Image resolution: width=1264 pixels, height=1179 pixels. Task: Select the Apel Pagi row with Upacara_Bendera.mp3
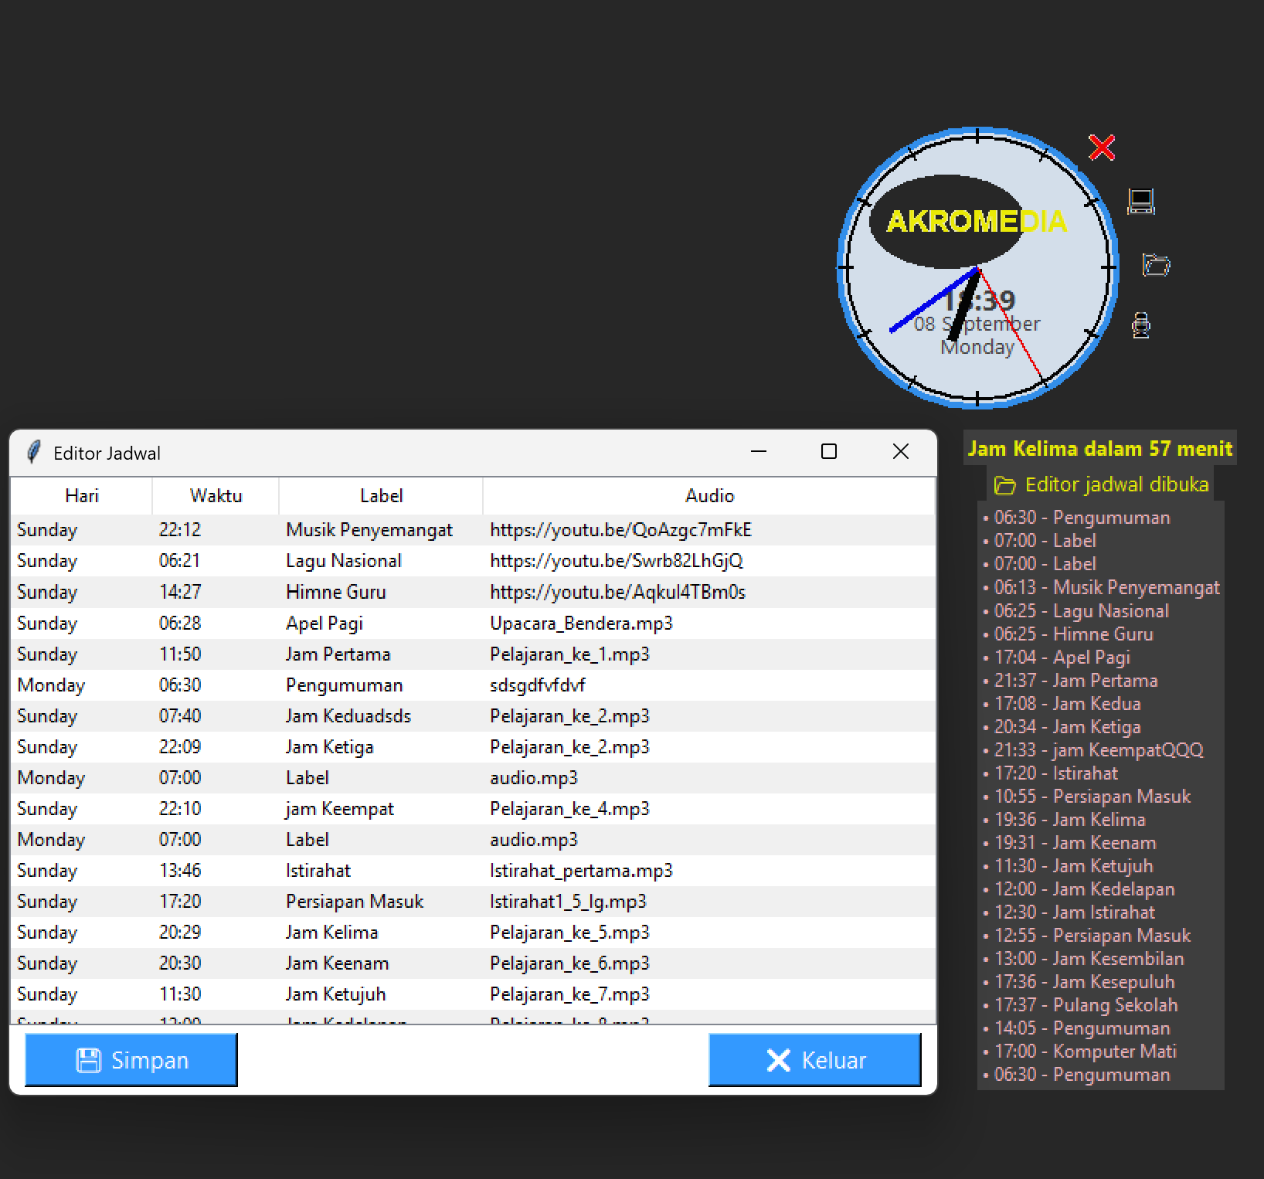pos(324,623)
